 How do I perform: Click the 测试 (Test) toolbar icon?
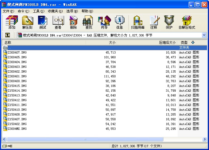tap(43, 22)
